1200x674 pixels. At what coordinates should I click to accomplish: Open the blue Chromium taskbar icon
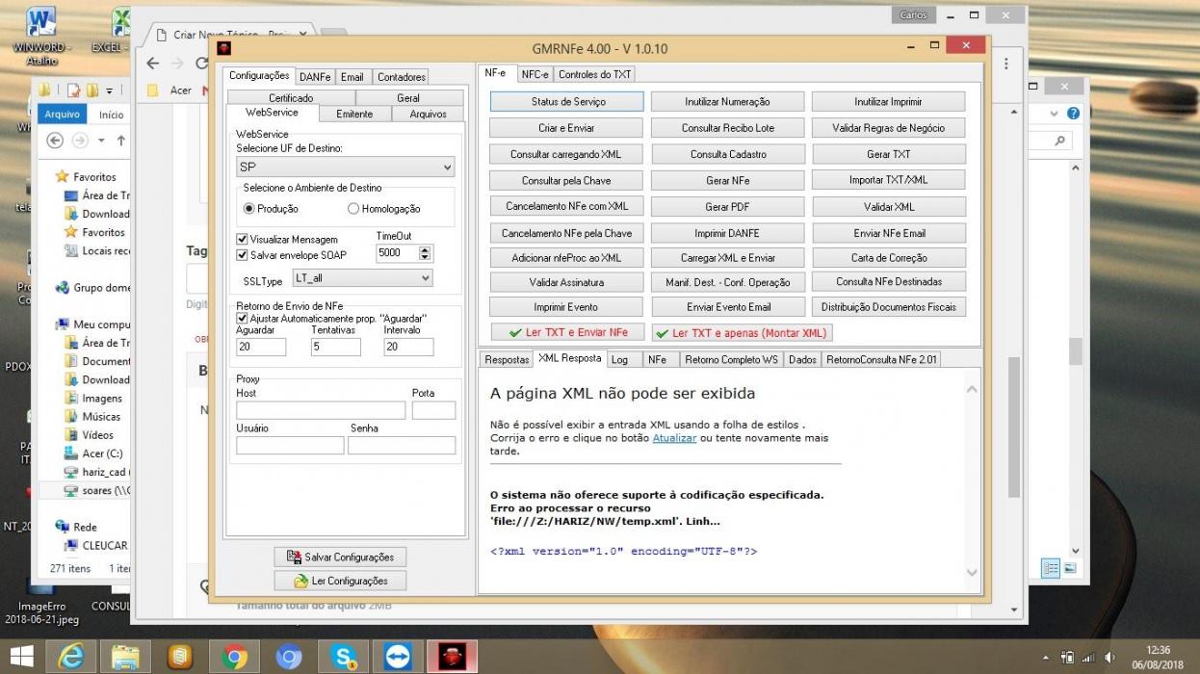289,657
